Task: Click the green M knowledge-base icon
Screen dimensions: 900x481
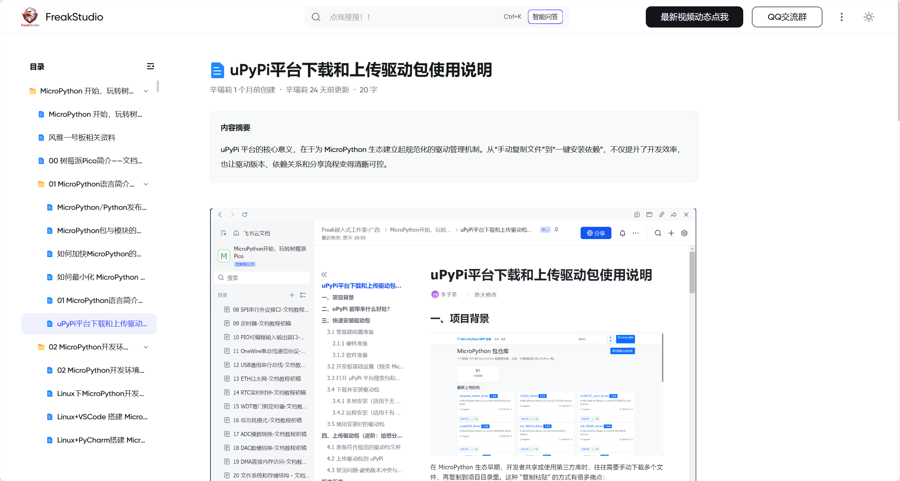Action: tap(224, 256)
